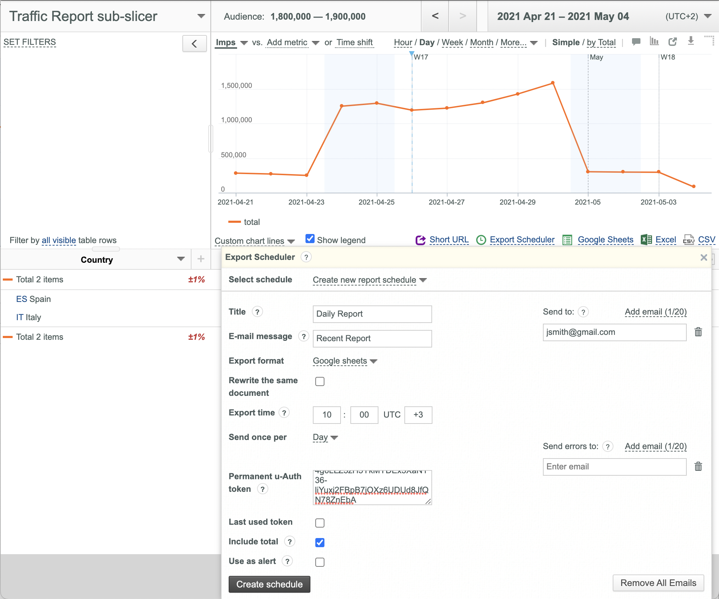Open the Create new report schedule dropdown
The width and height of the screenshot is (719, 599).
(x=370, y=280)
